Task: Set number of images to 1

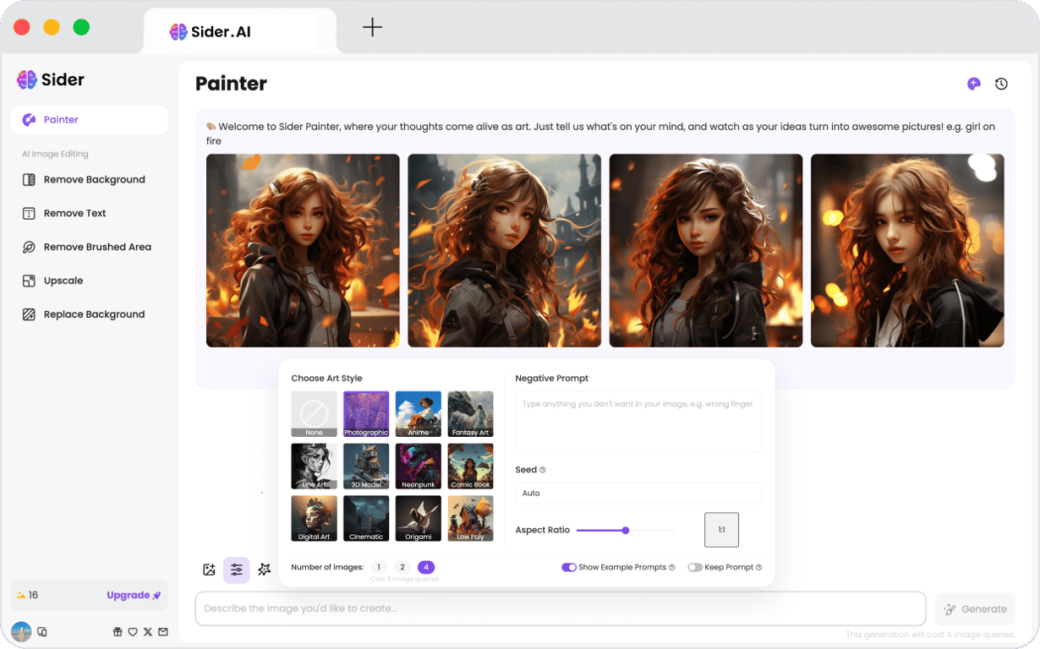Action: (x=379, y=567)
